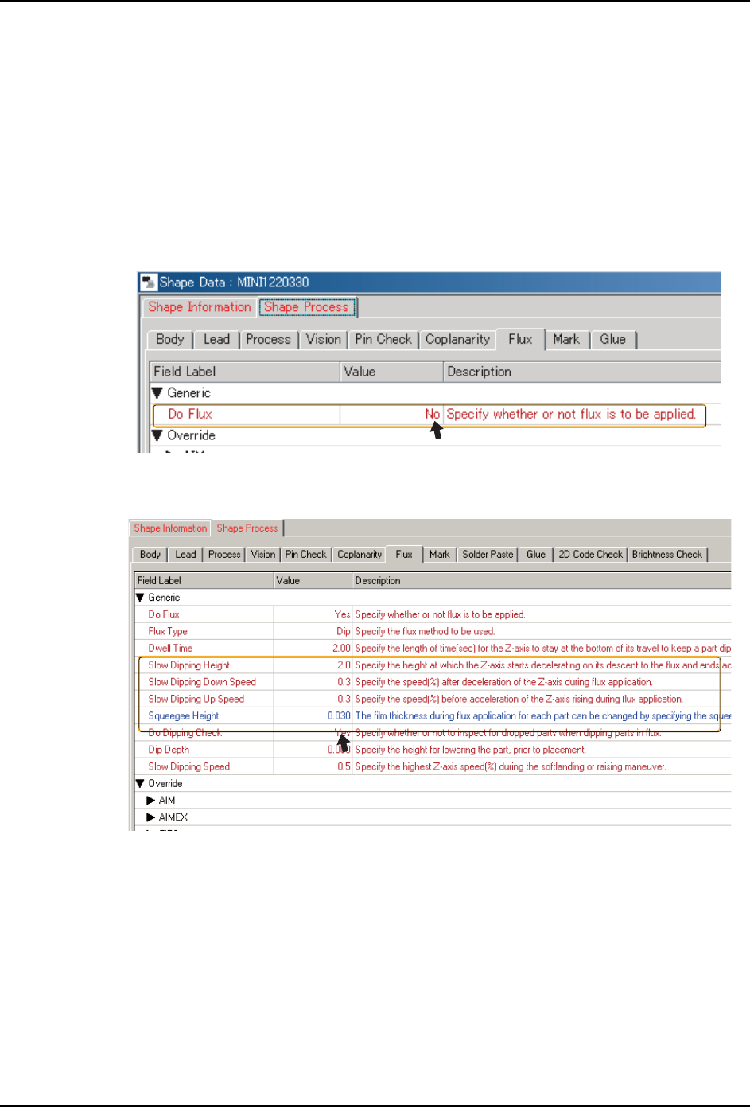The image size is (750, 1107).
Task: Click the Dwell Time value 2.00
Action: click(341, 649)
